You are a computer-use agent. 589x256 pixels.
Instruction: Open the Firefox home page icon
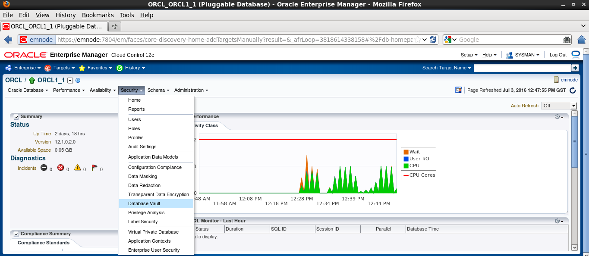581,40
